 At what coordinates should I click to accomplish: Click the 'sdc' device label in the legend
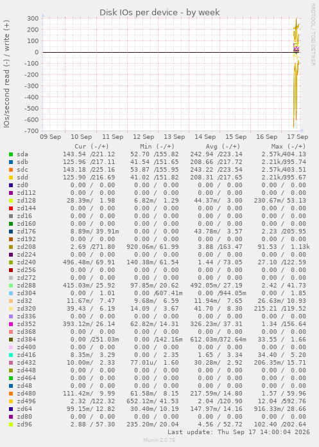[x=22, y=170]
